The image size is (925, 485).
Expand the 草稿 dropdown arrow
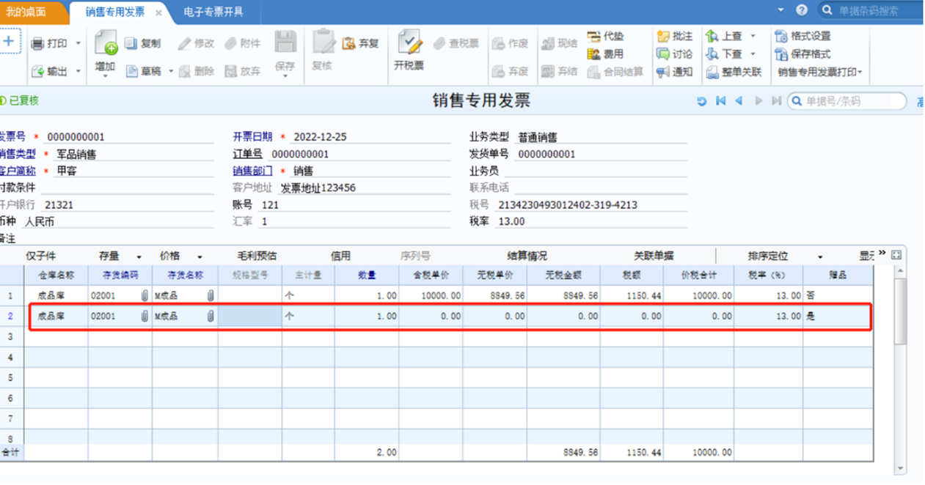171,72
